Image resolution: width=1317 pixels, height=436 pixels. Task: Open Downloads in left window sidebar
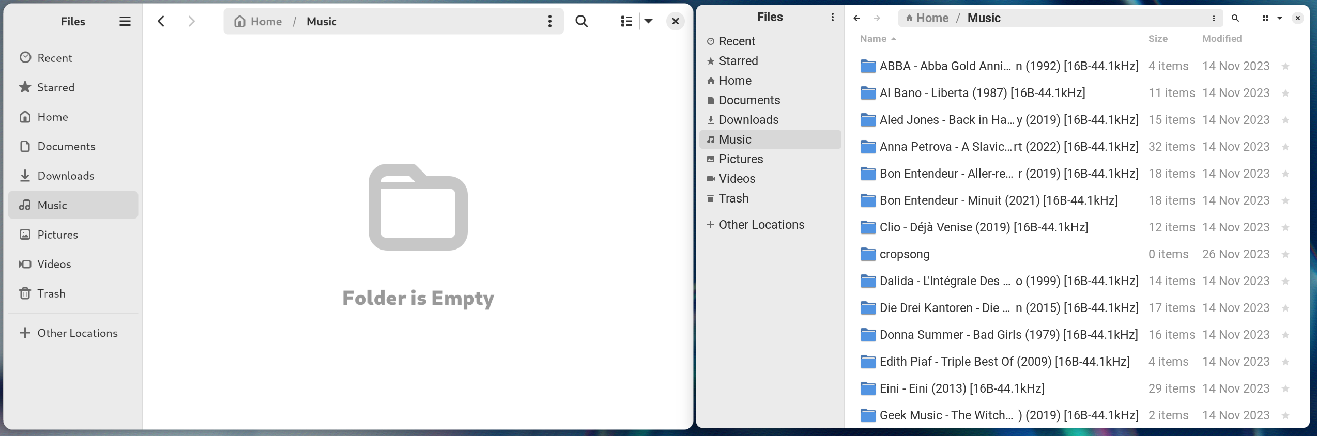pyautogui.click(x=73, y=176)
